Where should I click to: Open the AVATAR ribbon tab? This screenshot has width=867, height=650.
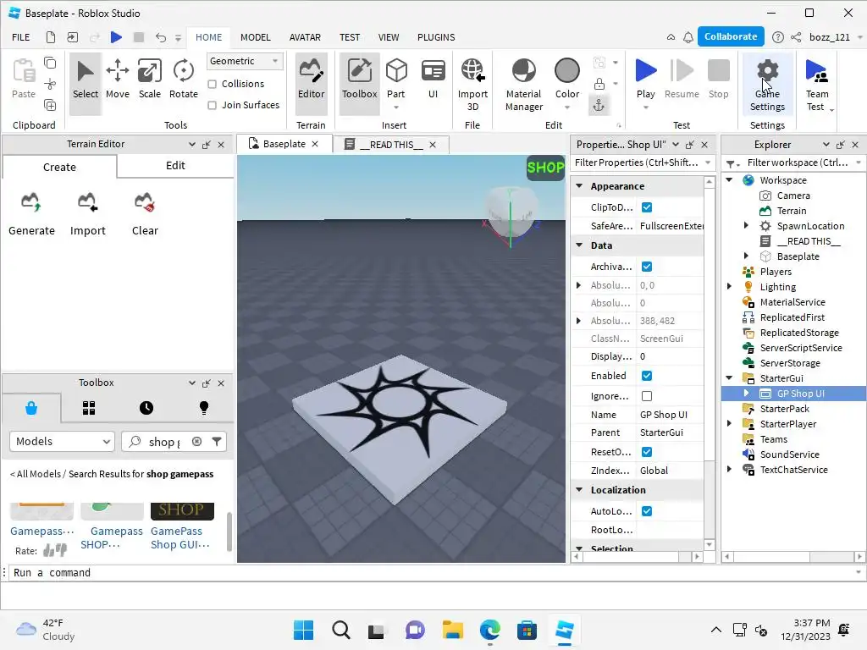pos(305,37)
